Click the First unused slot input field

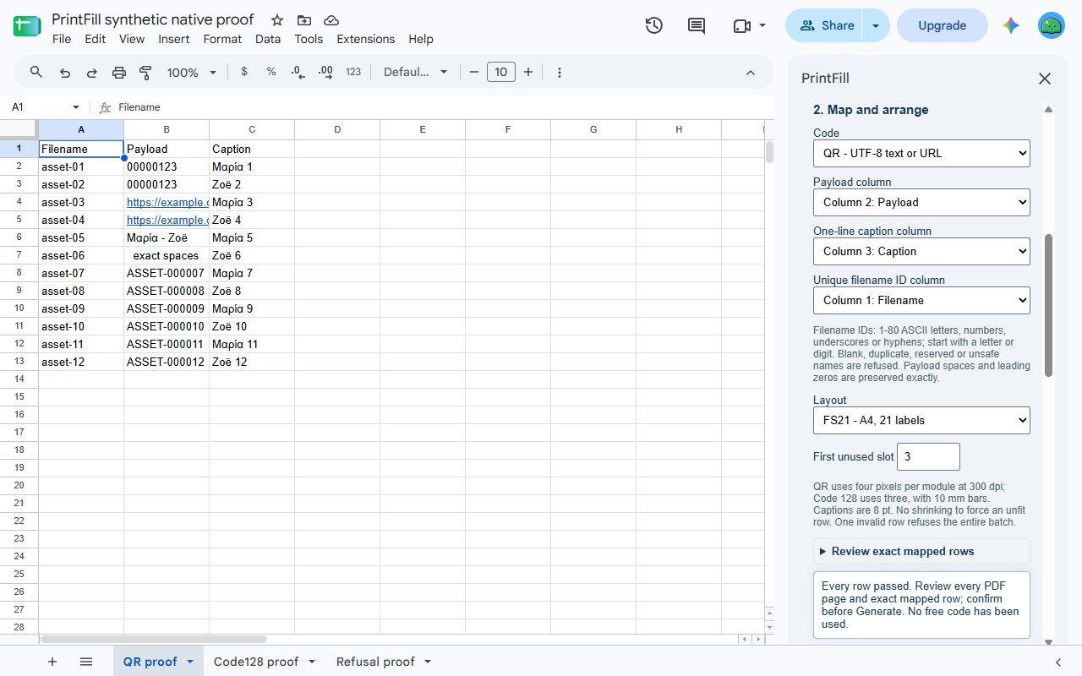click(928, 456)
